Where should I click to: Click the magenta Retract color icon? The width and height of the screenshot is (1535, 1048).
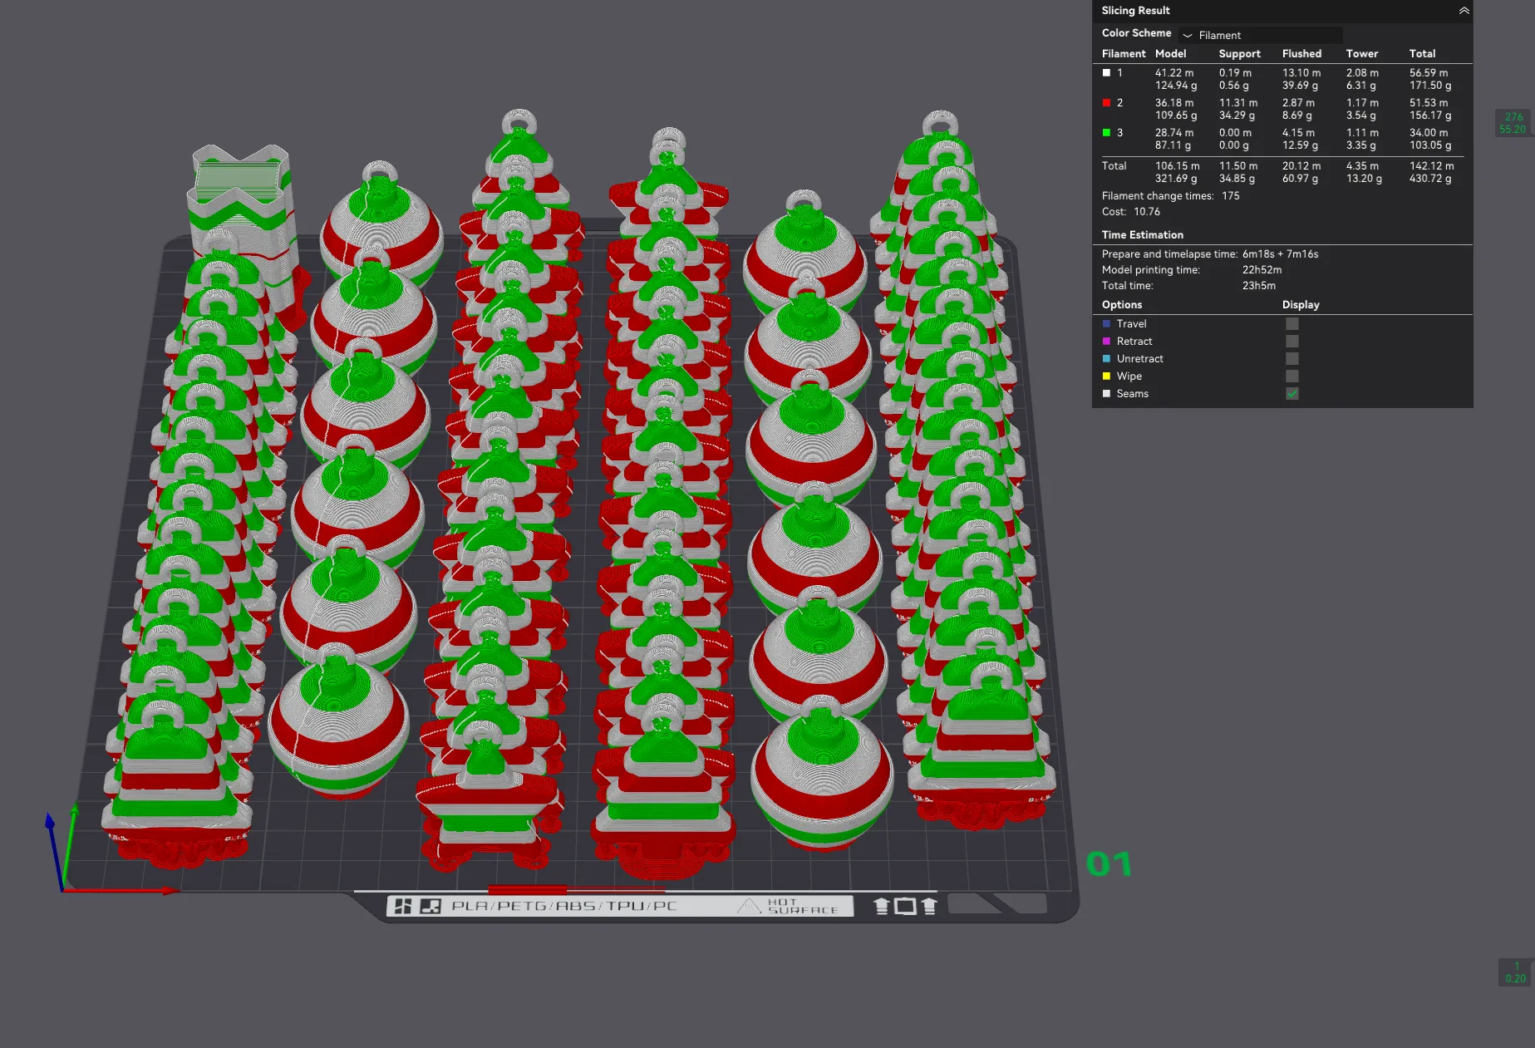1106,342
